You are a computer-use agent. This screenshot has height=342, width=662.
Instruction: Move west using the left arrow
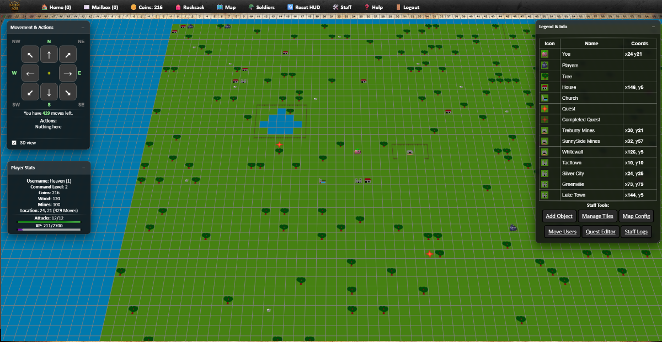tap(30, 73)
